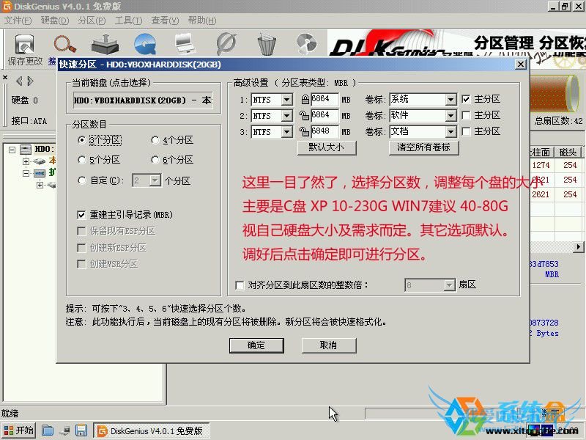
Task: Open the 系统 volume label dropdown
Action: [x=450, y=100]
